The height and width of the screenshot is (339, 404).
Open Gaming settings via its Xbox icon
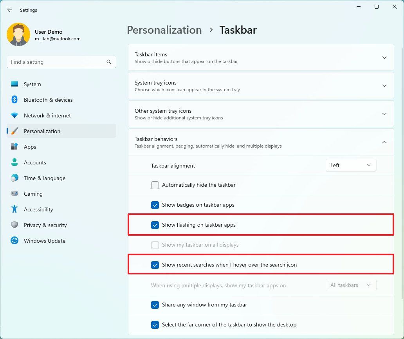[x=14, y=194]
